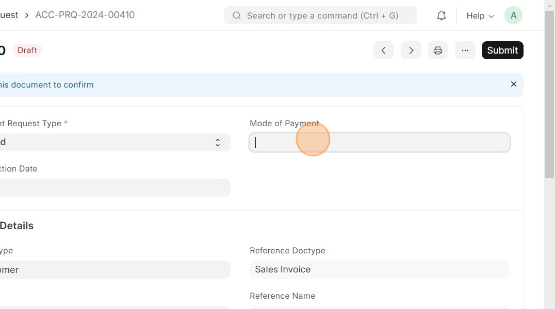Go to previous document arrow
This screenshot has width=555, height=309.
[384, 50]
